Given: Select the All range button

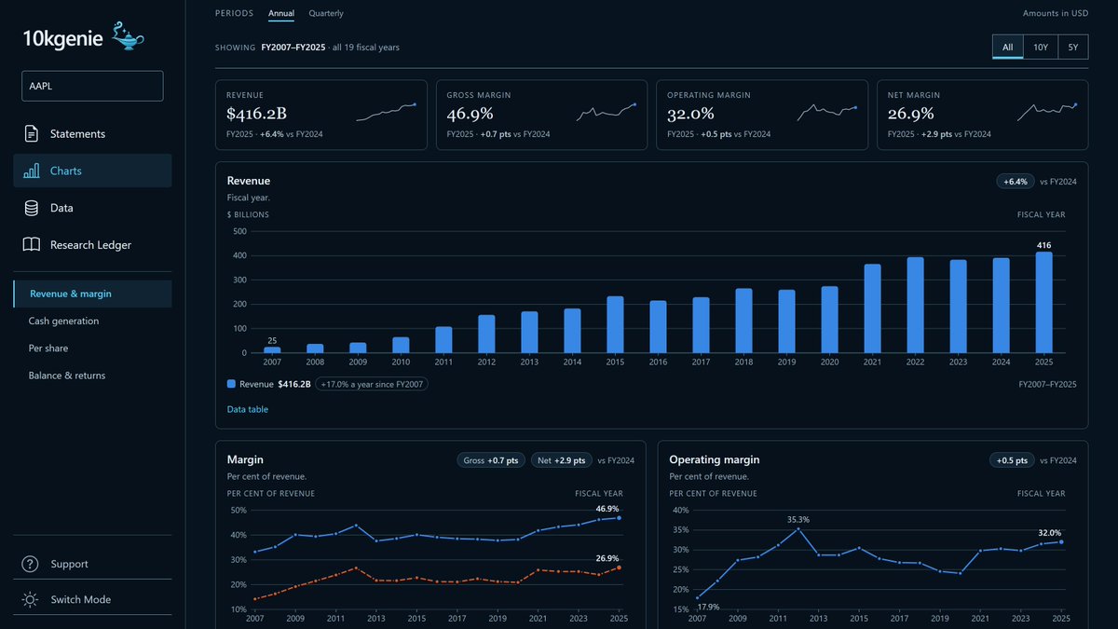Looking at the screenshot, I should point(1008,47).
